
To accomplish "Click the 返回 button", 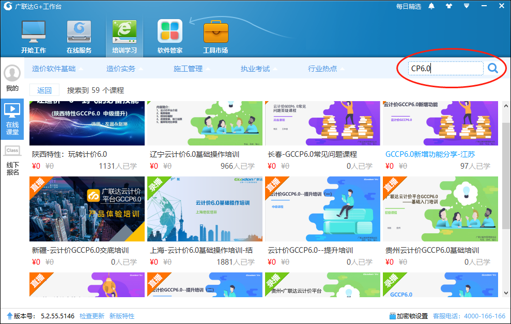I will [x=44, y=90].
